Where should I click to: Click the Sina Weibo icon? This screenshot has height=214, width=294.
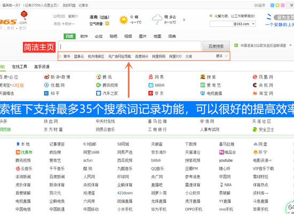pos(47,77)
